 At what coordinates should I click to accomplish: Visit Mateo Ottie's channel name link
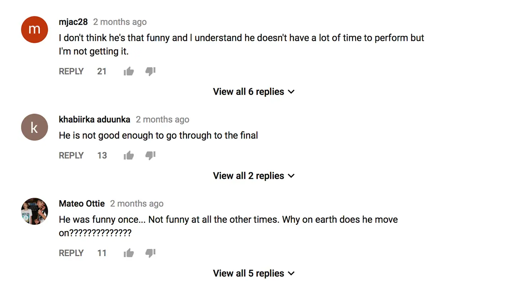tap(82, 204)
